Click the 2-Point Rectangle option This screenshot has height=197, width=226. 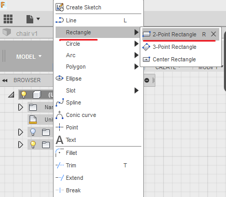[175, 34]
